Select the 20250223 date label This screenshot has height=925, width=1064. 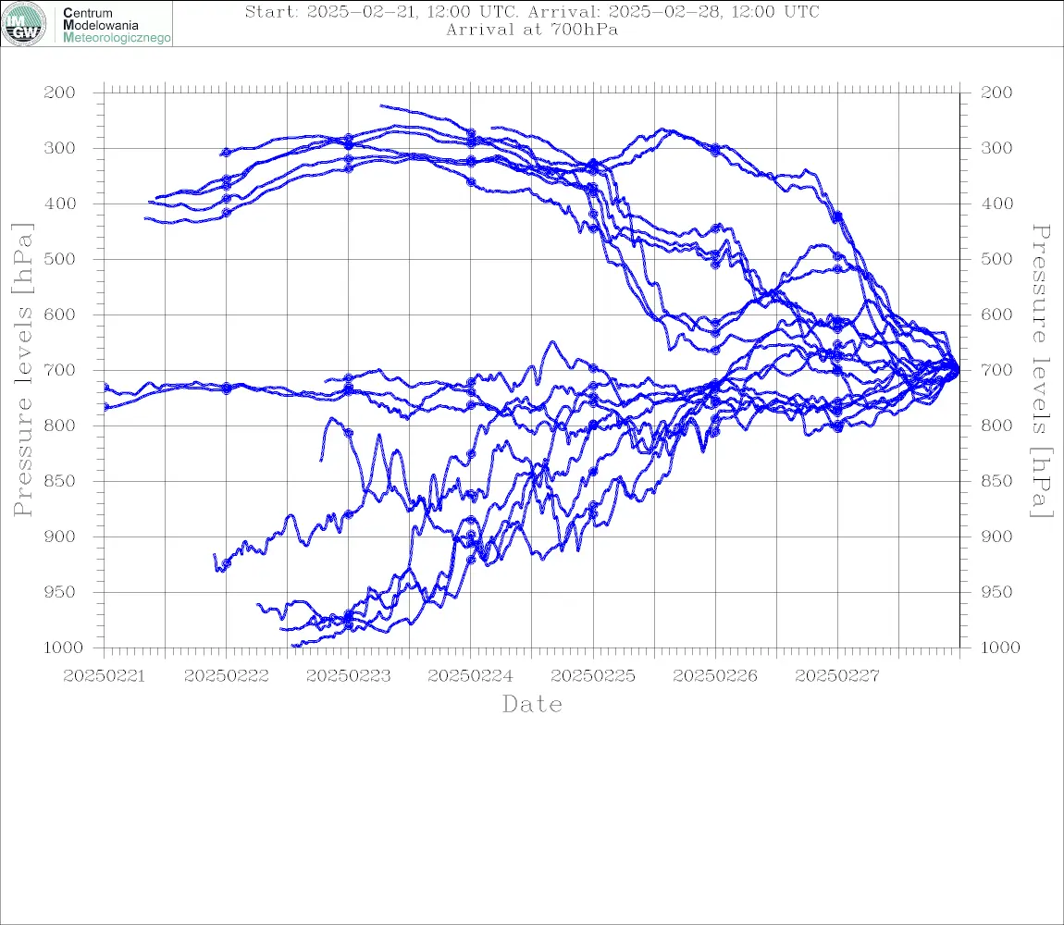pos(348,676)
